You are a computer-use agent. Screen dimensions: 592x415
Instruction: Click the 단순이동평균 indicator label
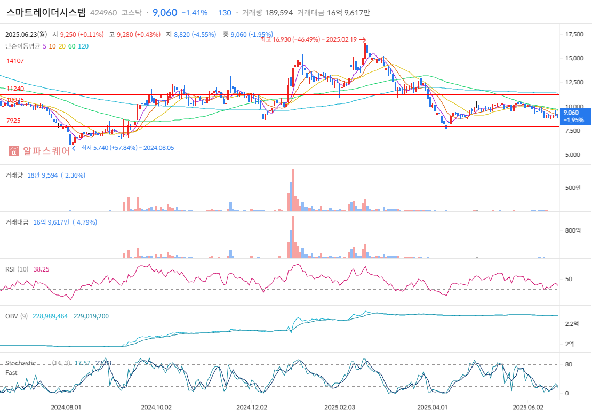(22, 46)
